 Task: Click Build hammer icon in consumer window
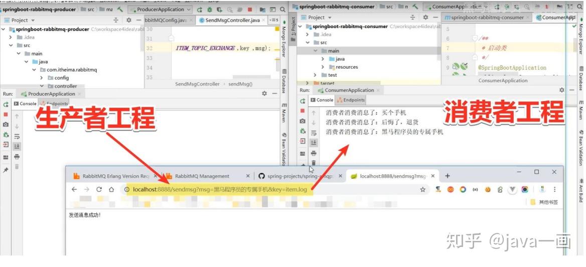pos(415,7)
